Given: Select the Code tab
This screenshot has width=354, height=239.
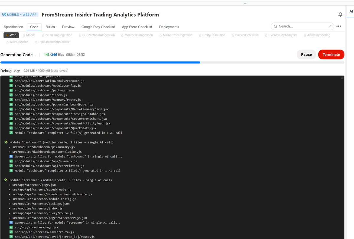Looking at the screenshot, I should click(x=34, y=27).
